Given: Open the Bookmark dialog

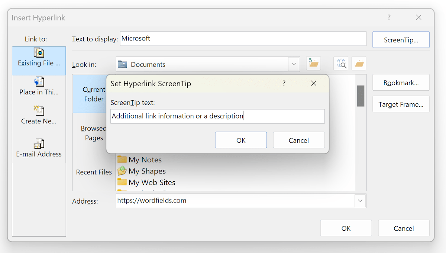Looking at the screenshot, I should (401, 82).
